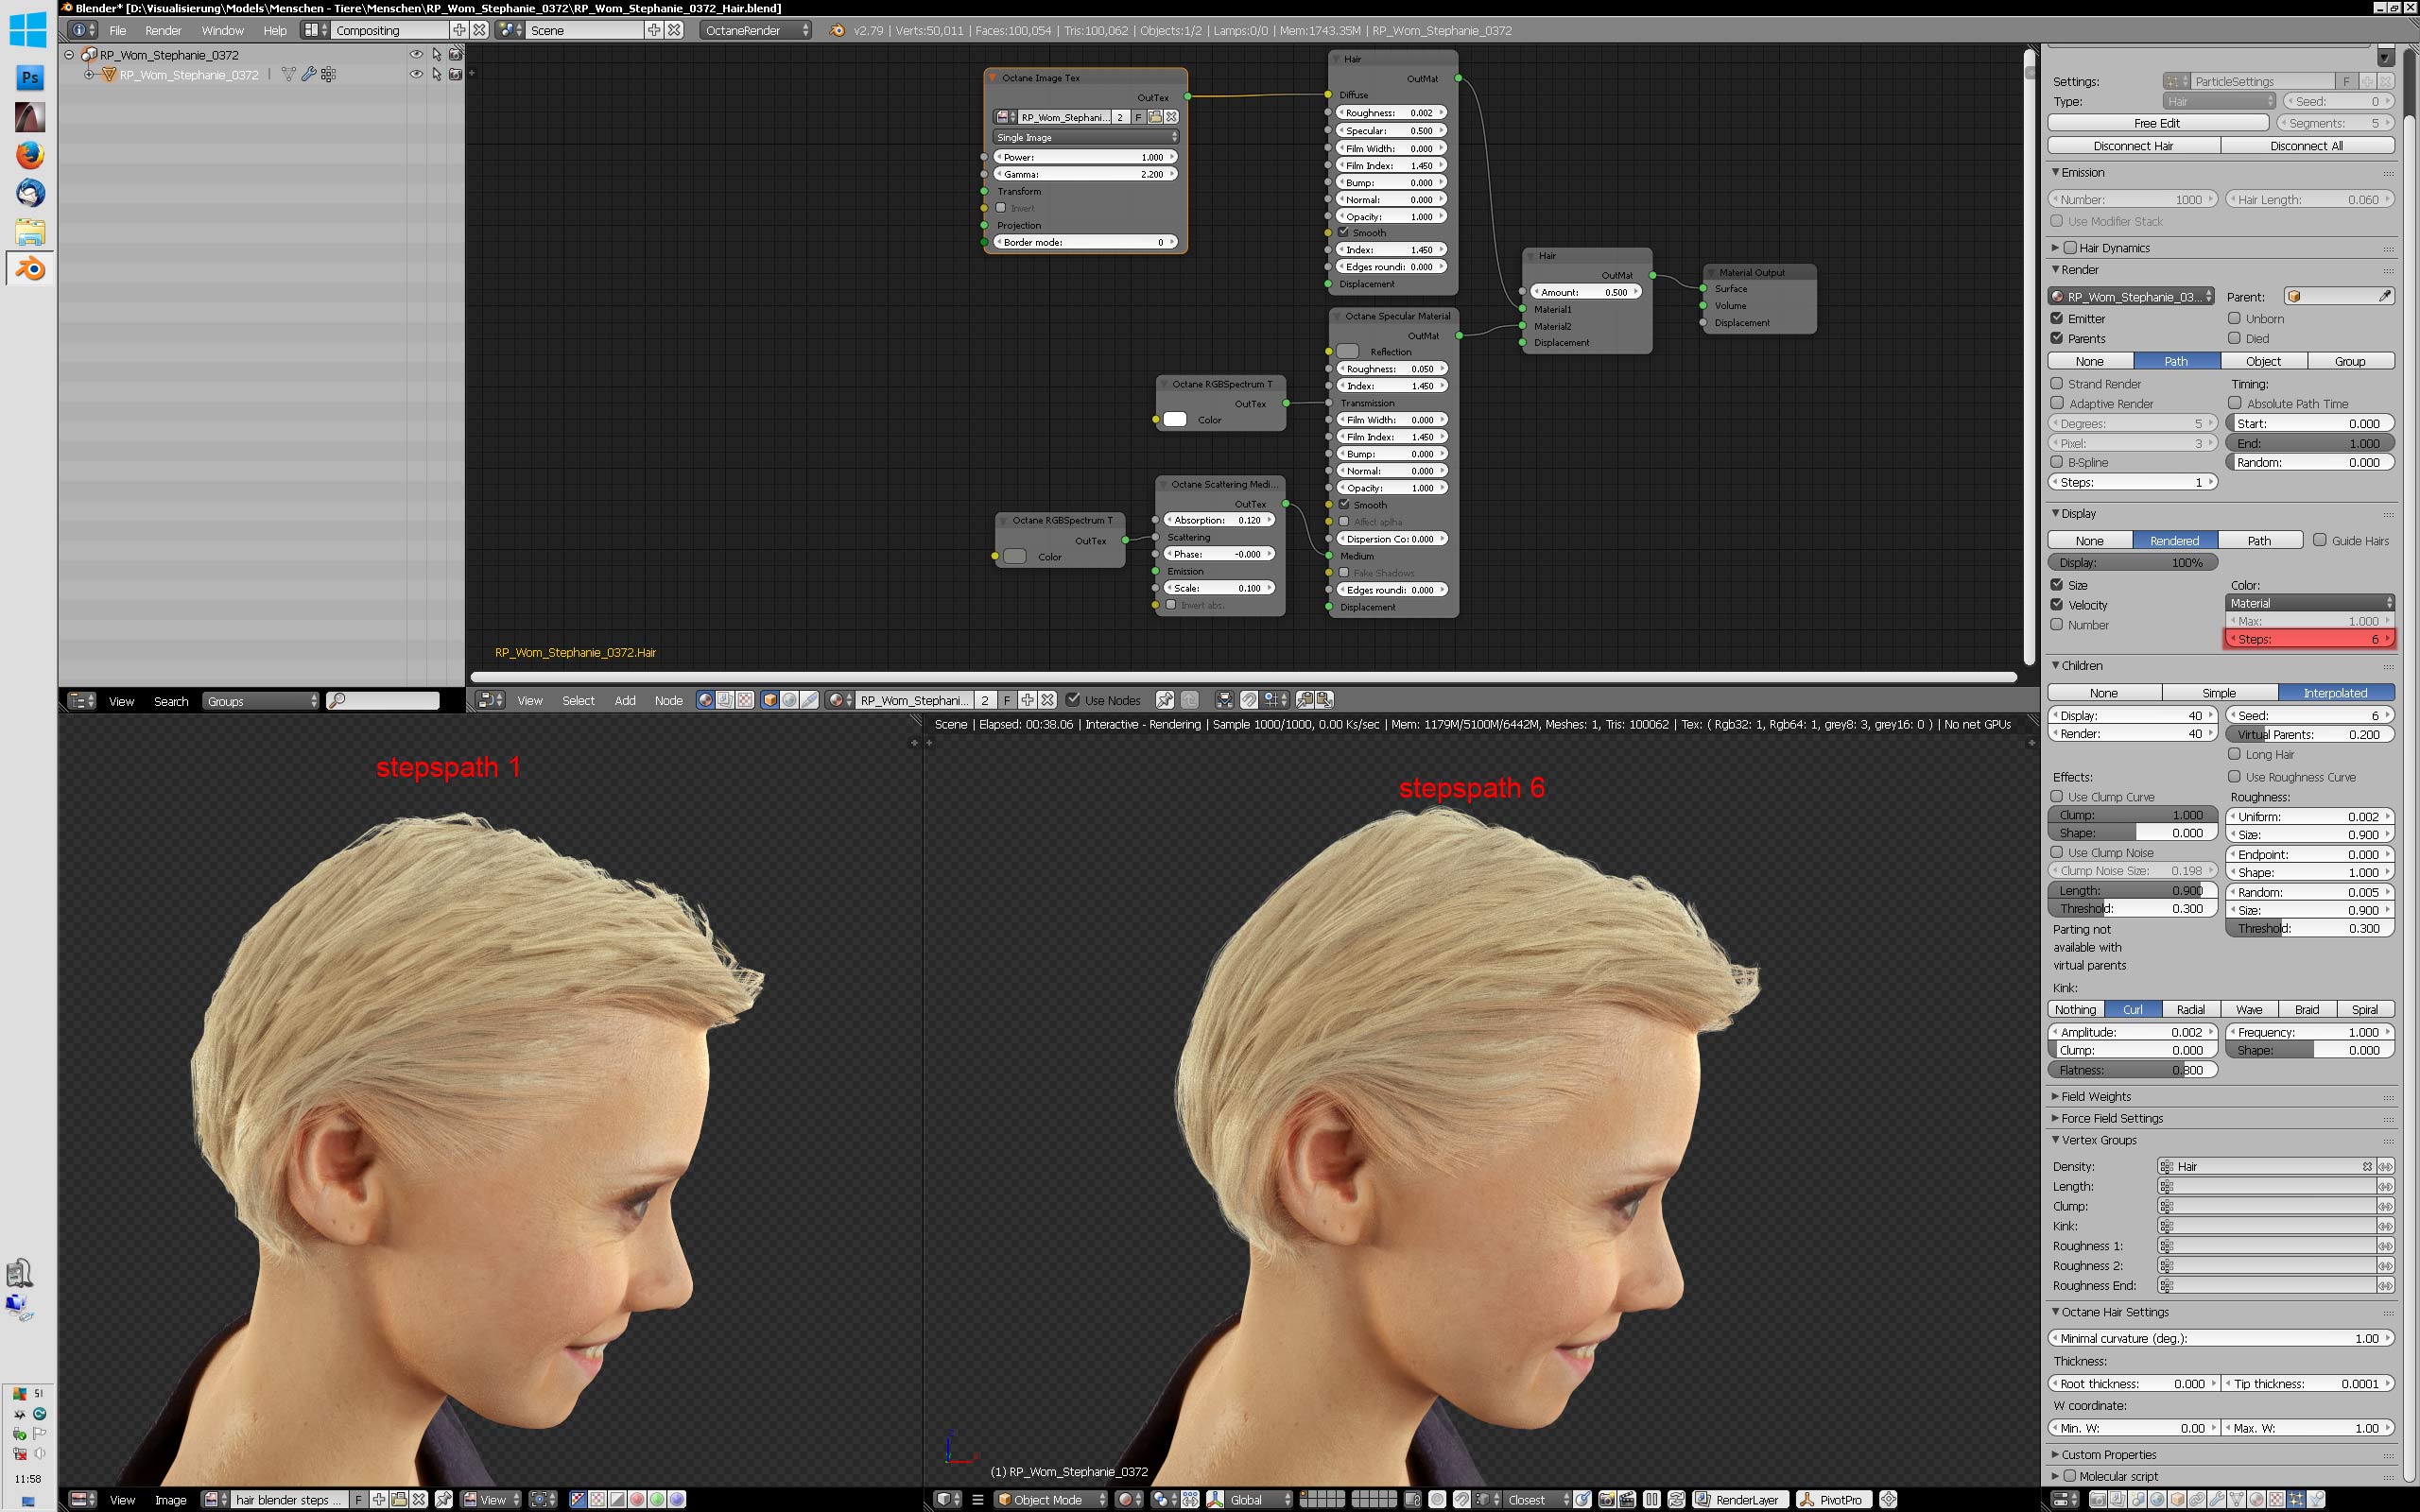Click the copy nodes clipboard icon

1304,700
